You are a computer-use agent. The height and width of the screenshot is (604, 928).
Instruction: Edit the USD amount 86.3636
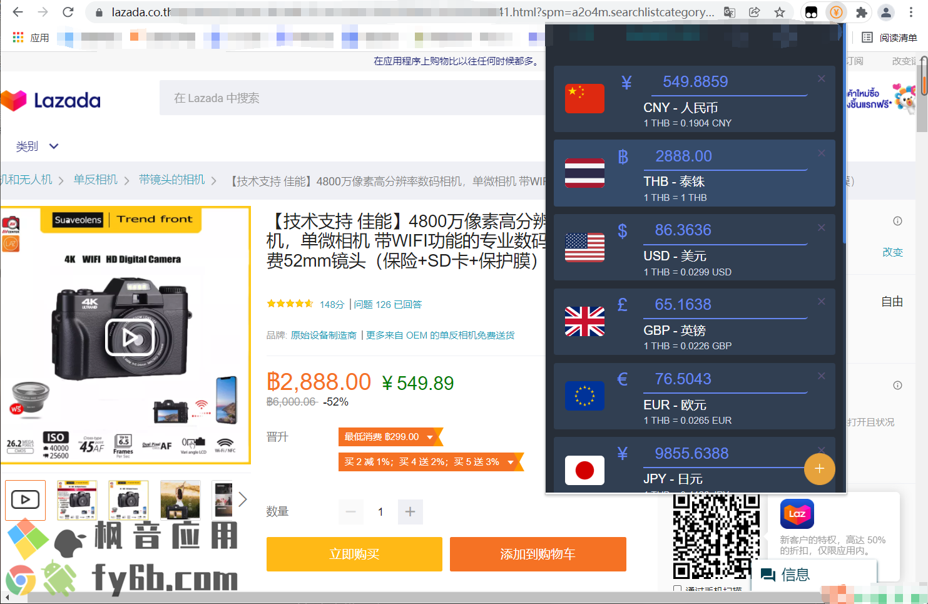click(725, 230)
